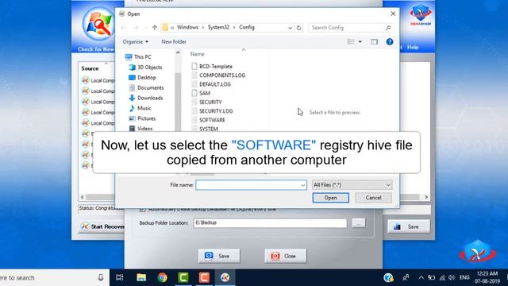This screenshot has height=286, width=508.
Task: Click the back navigation arrow
Action: (x=124, y=28)
